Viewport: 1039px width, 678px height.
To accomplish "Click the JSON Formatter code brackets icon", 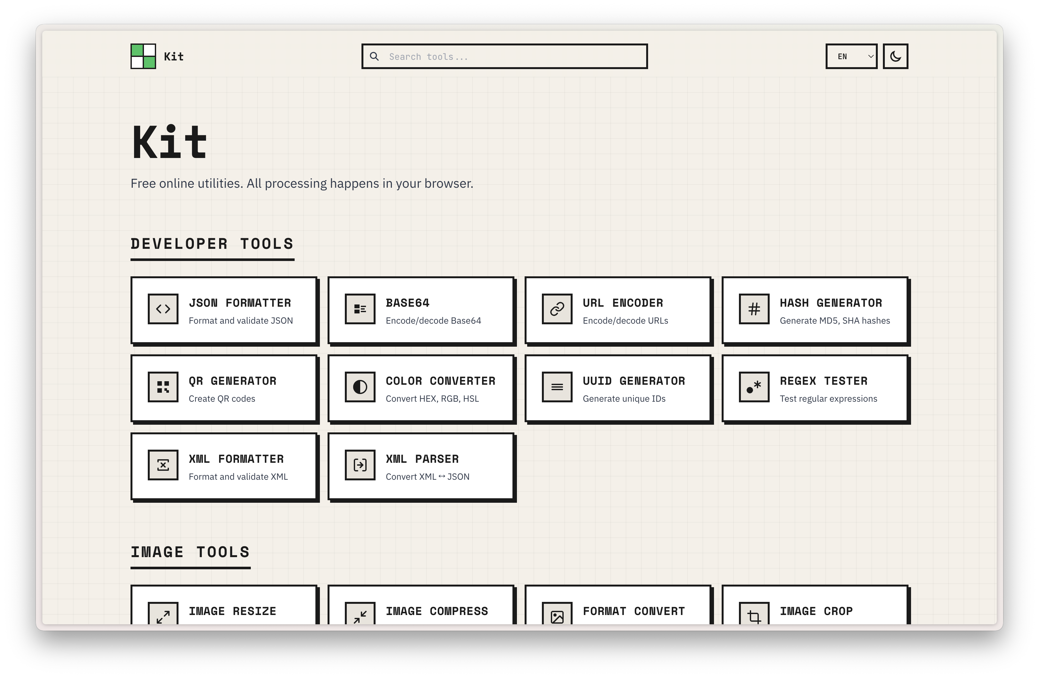I will [163, 309].
